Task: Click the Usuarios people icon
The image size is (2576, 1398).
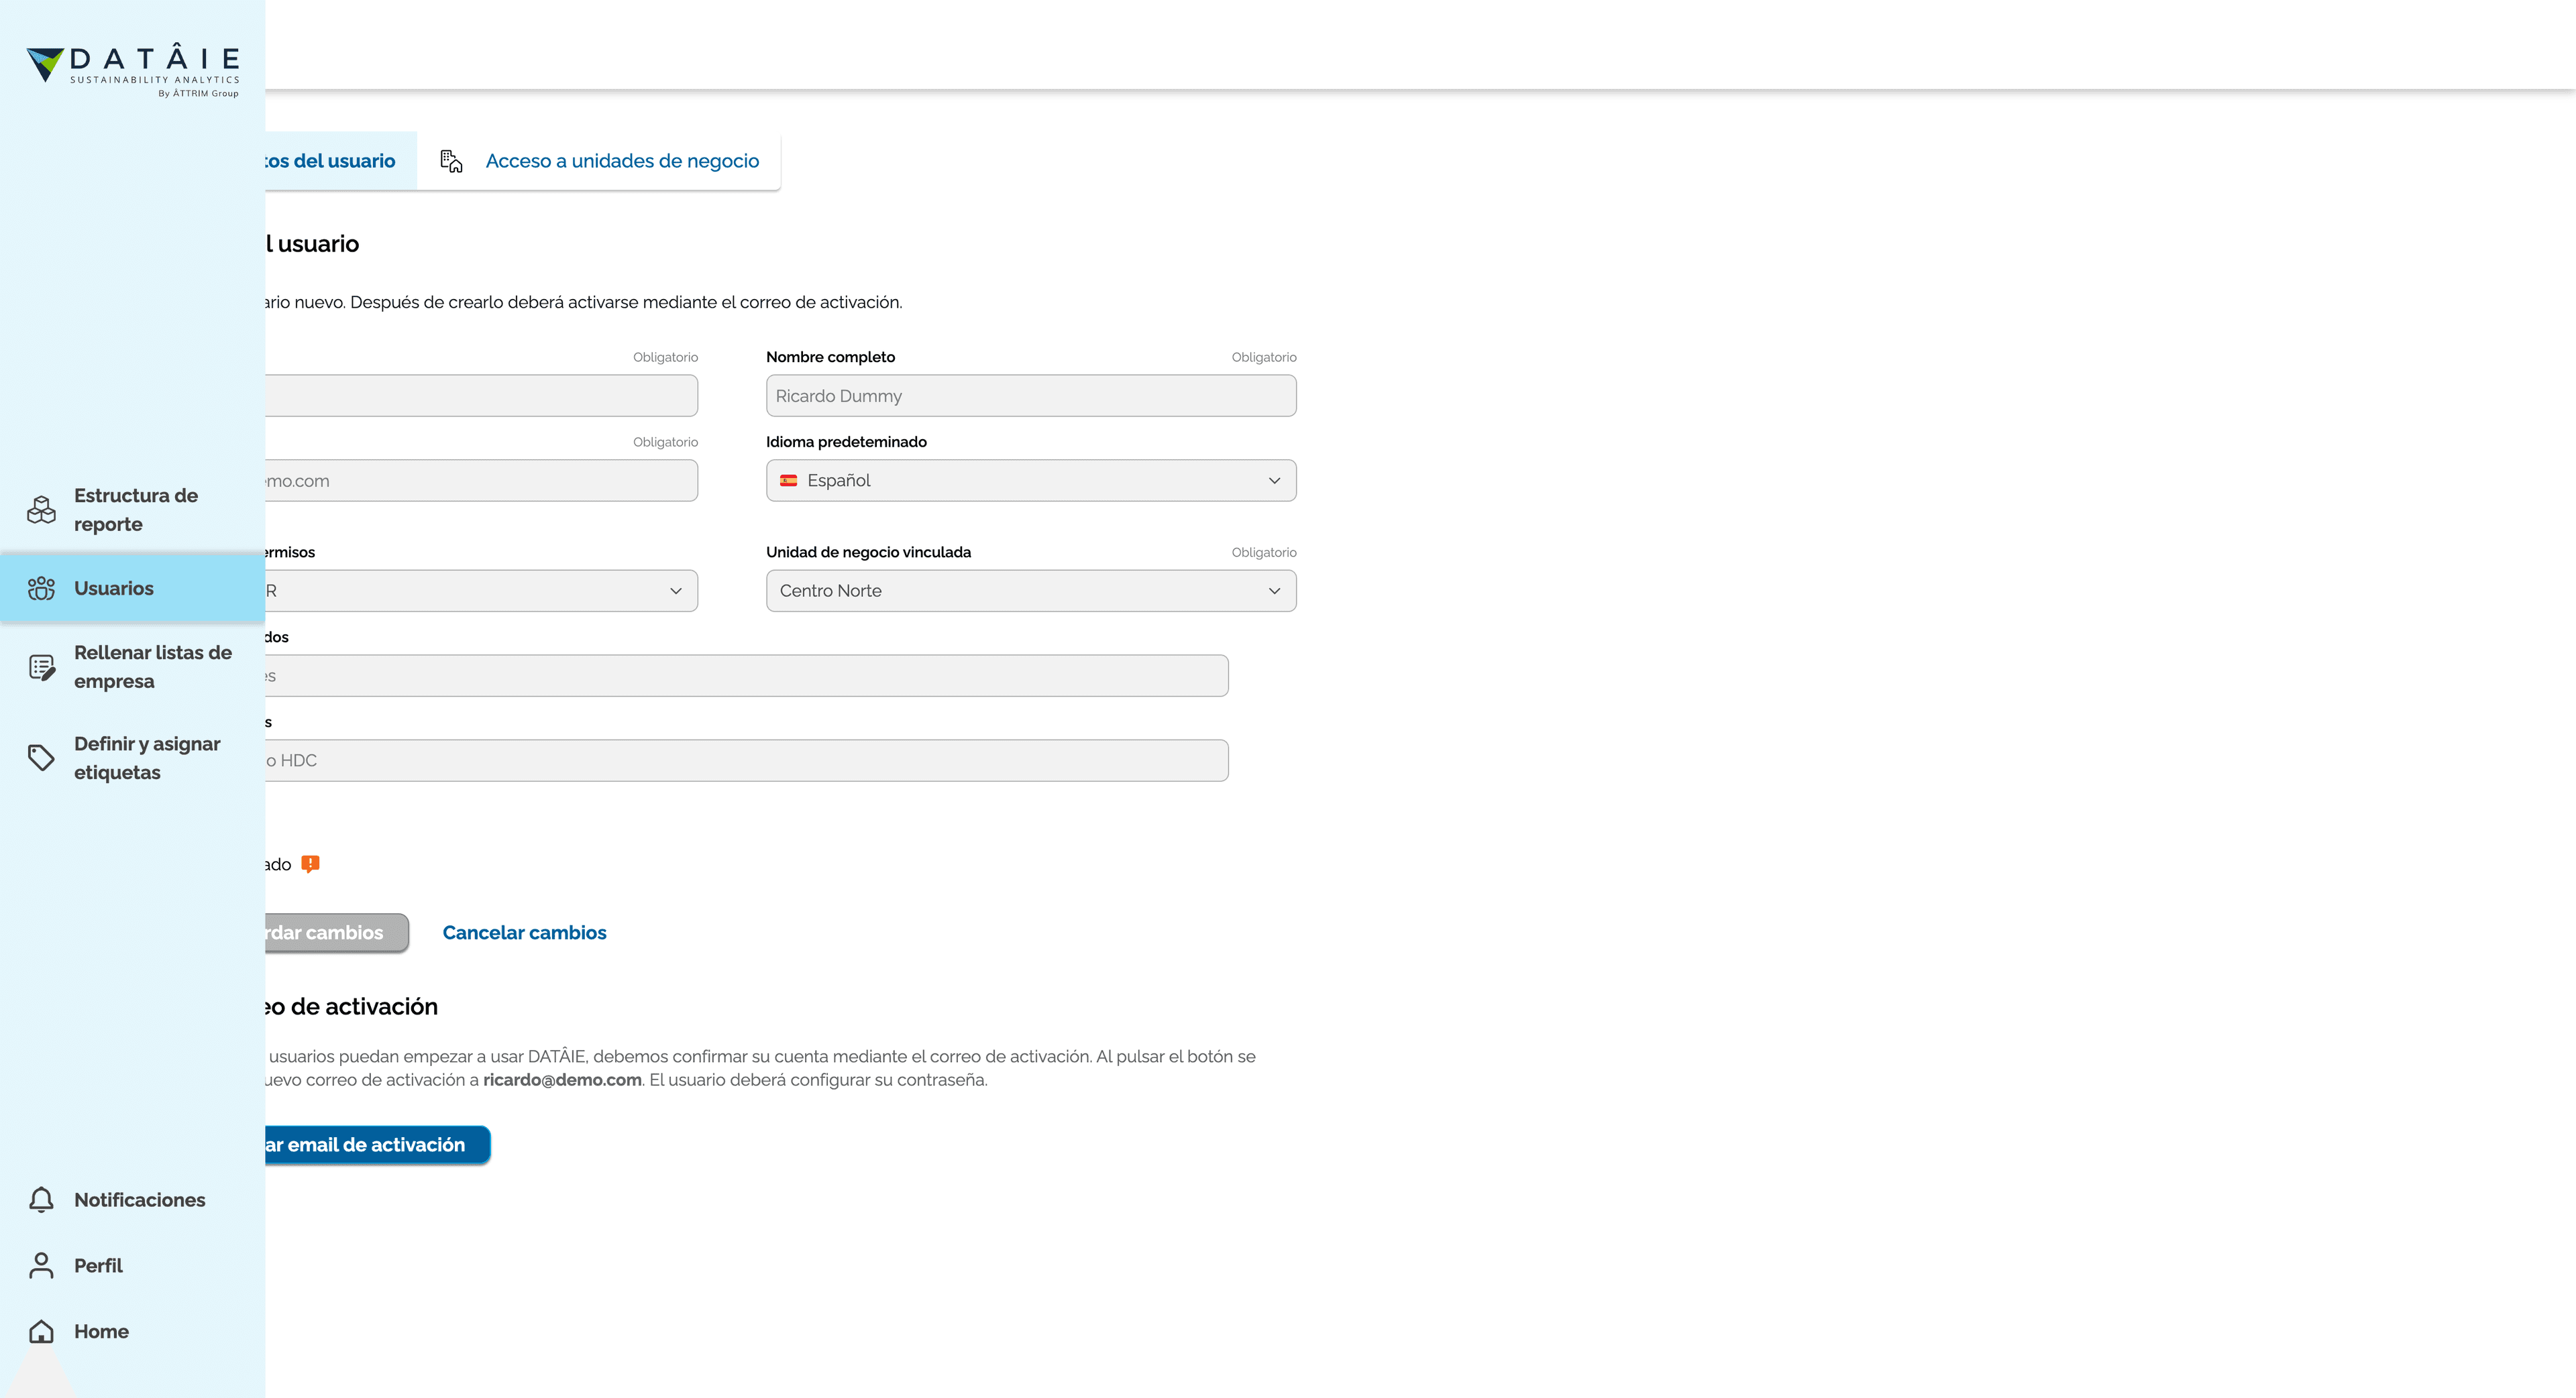Action: pyautogui.click(x=41, y=589)
